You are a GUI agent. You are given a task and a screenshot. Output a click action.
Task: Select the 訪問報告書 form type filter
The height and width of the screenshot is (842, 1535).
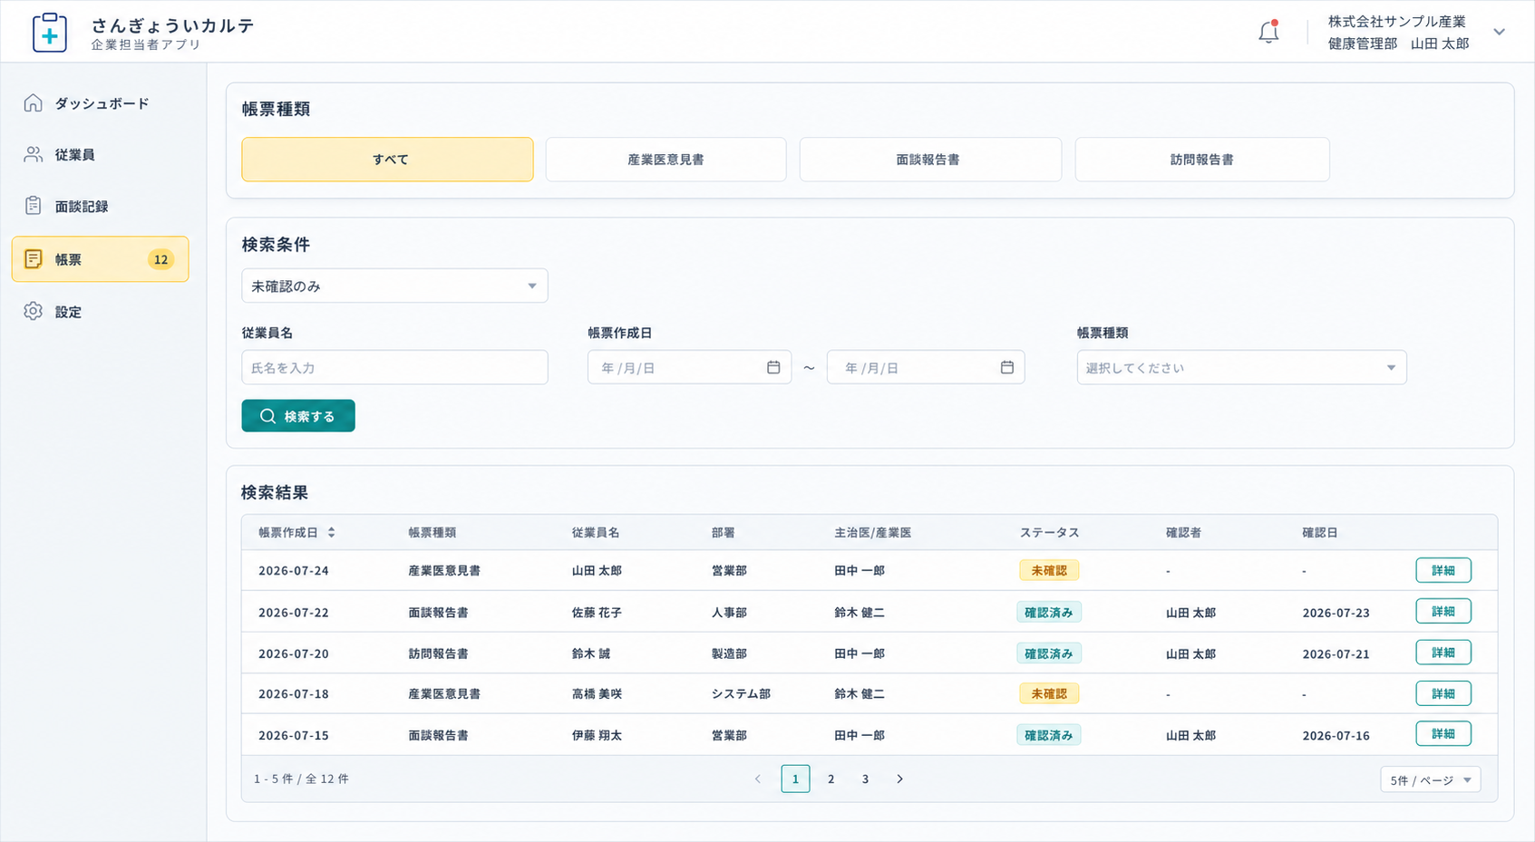point(1202,160)
